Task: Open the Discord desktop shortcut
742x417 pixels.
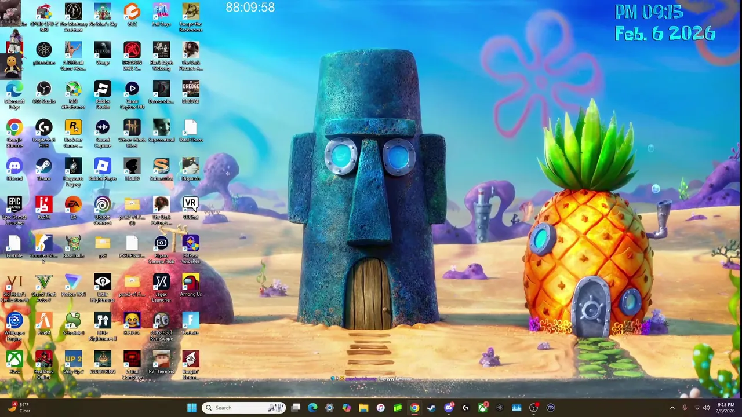Action: [14, 170]
